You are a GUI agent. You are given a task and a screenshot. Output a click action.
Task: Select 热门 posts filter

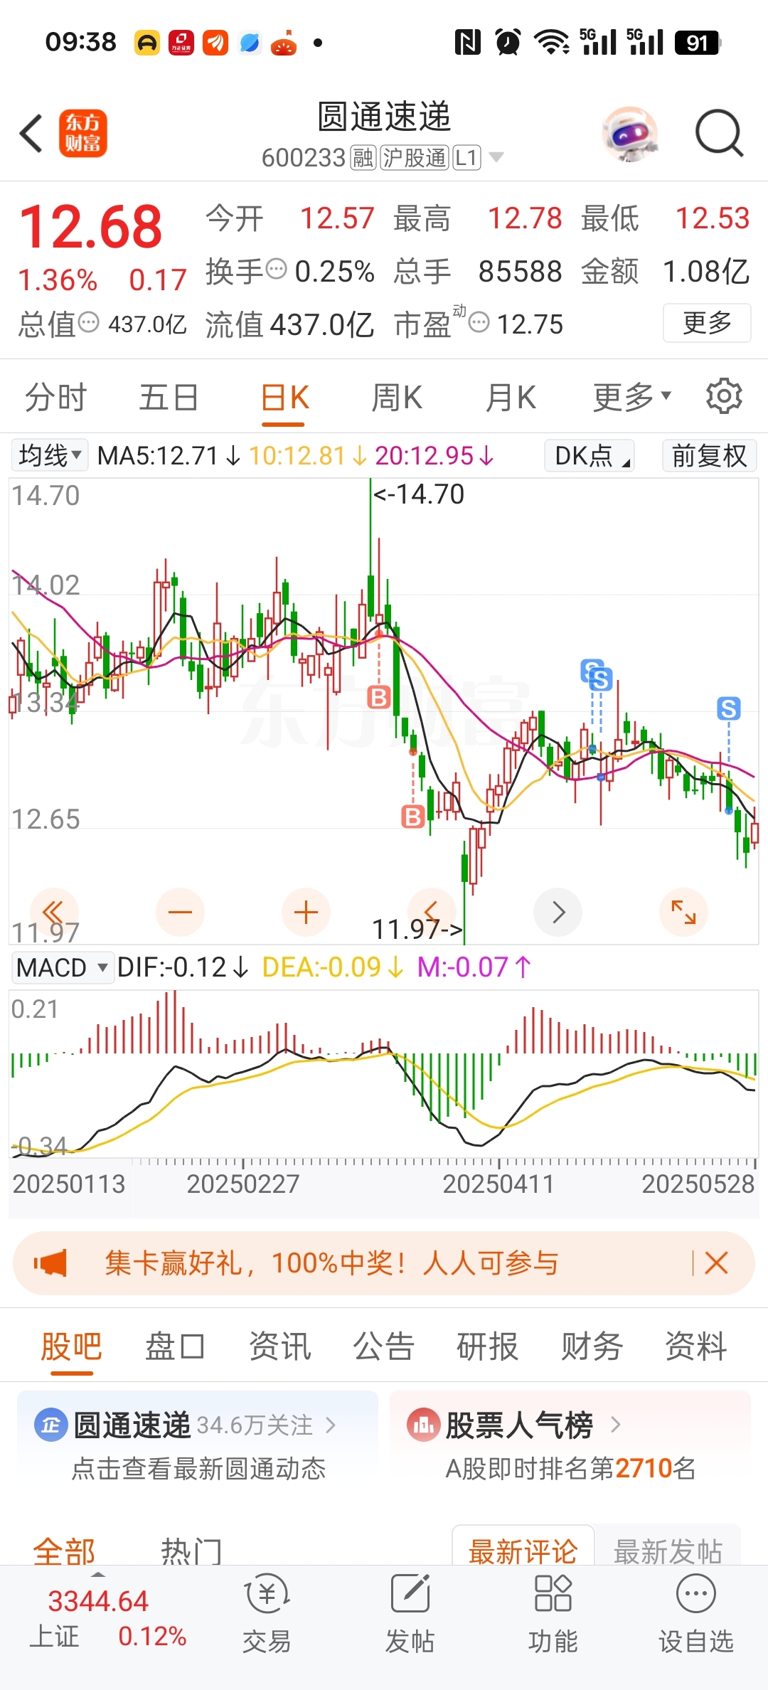pos(191,1551)
